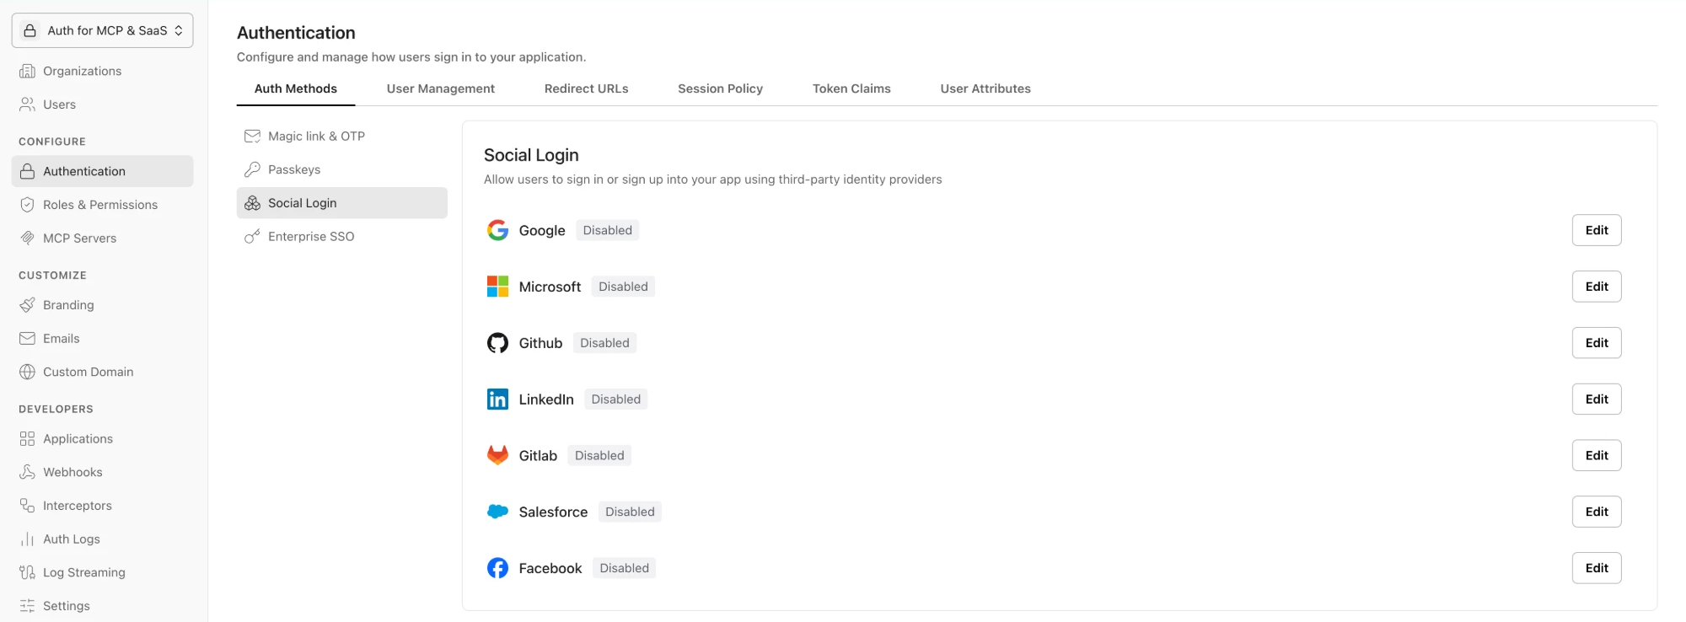Image resolution: width=1686 pixels, height=622 pixels.
Task: Click the Branding paintbrush icon
Action: coord(27,305)
